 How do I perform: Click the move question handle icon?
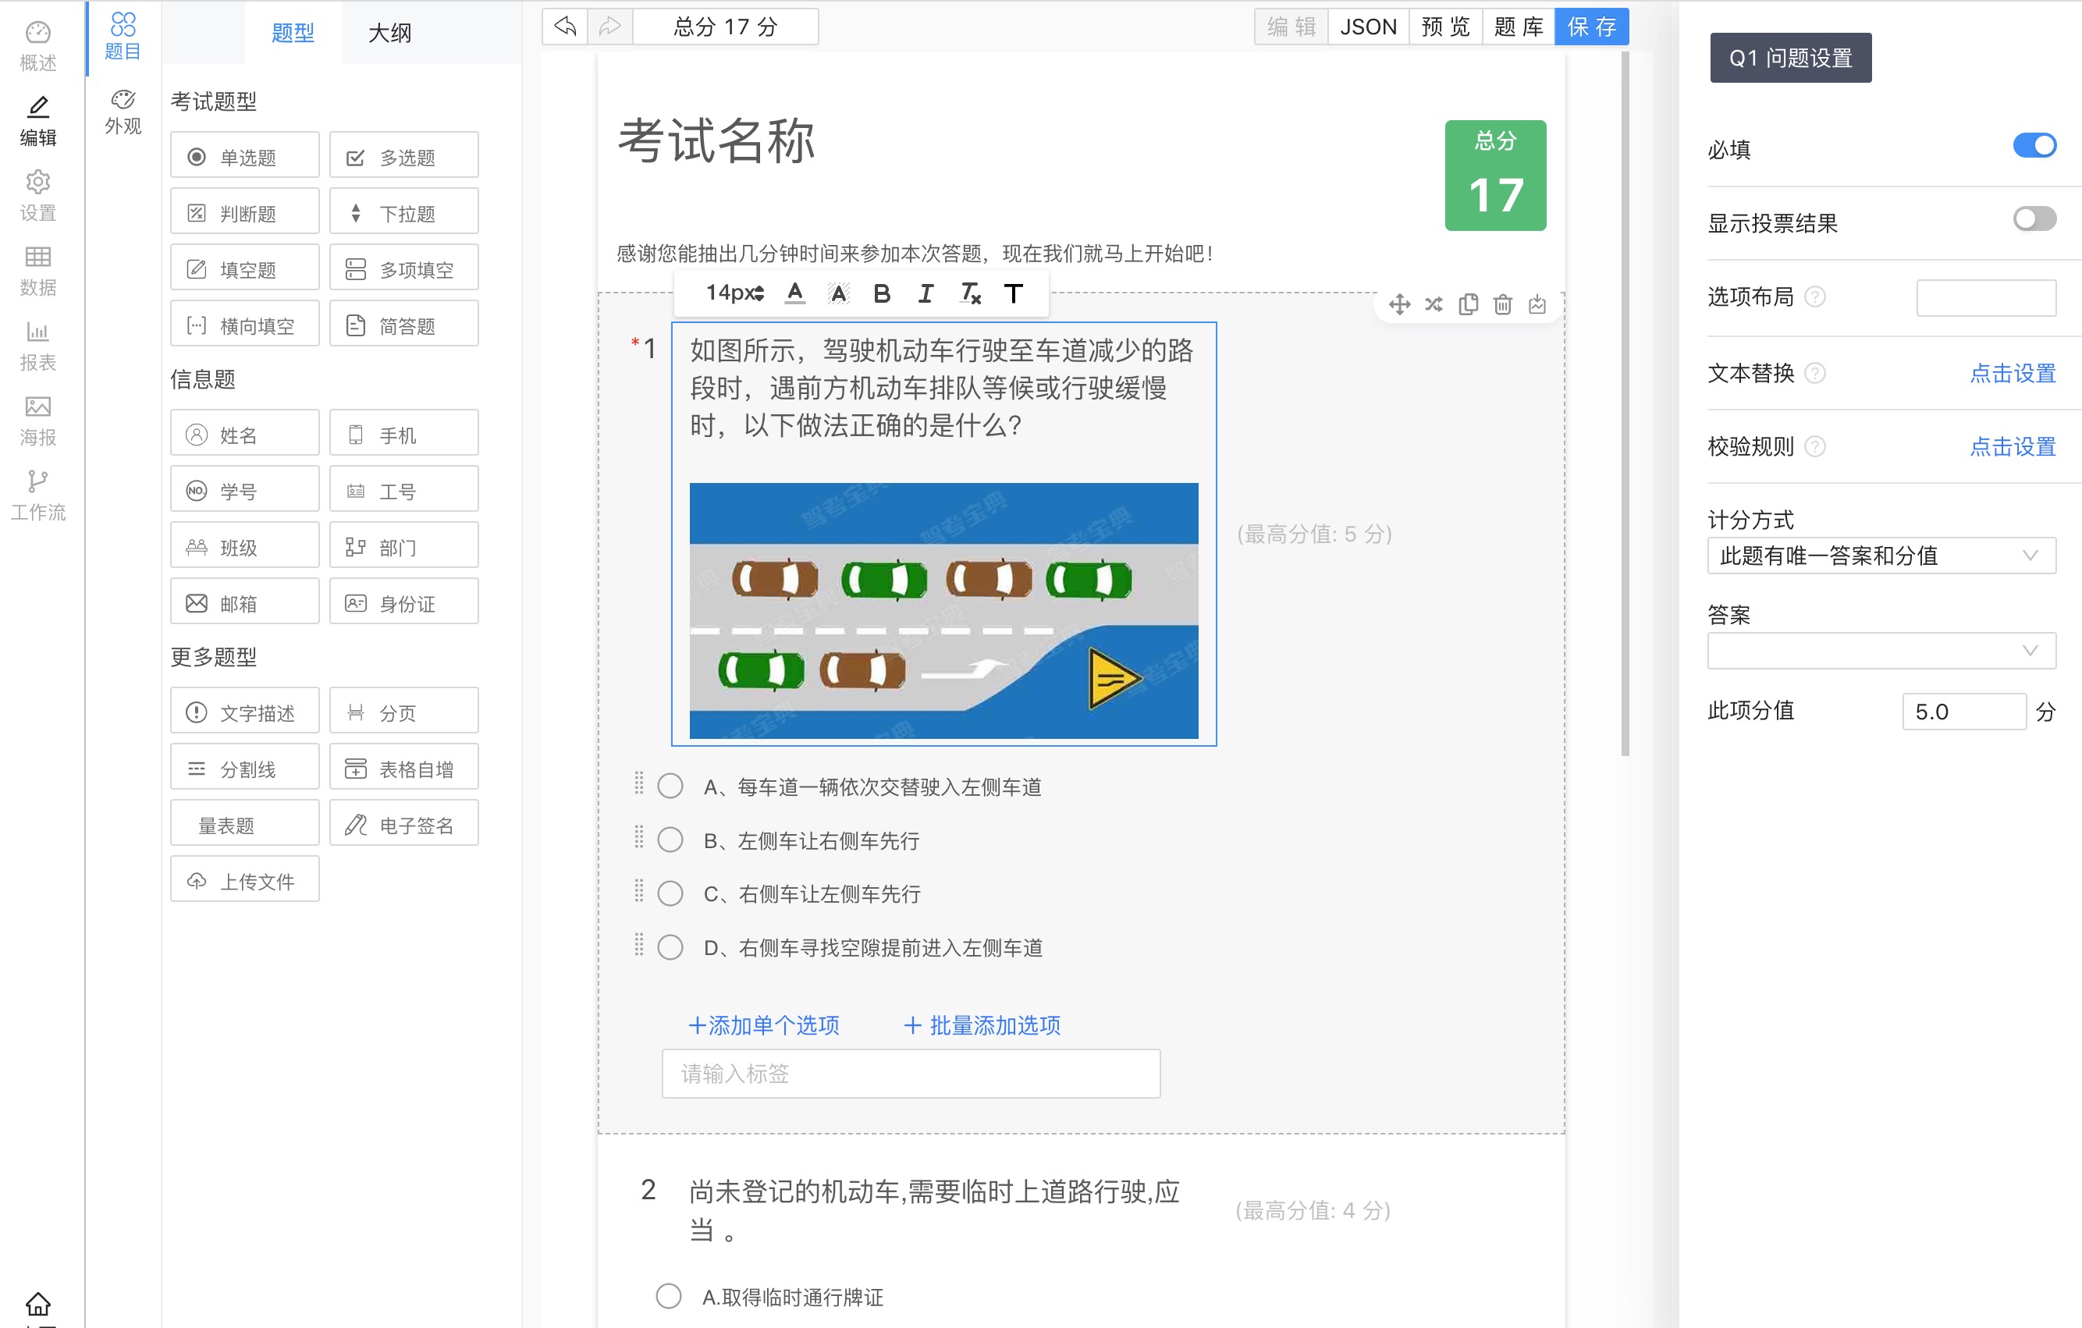[1399, 304]
